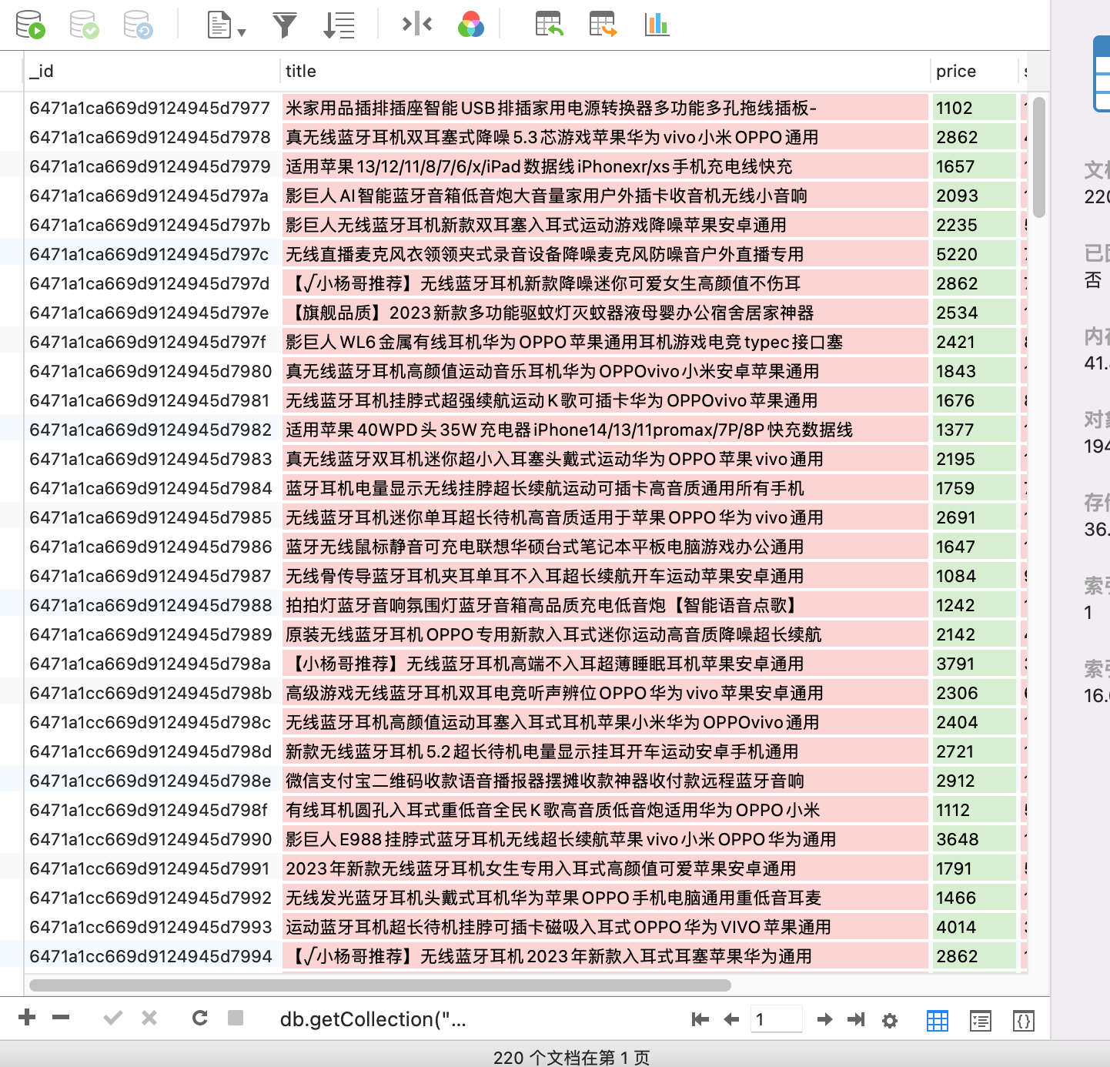Collapse all fields with arrows icon
The image size is (1110, 1067).
pyautogui.click(x=417, y=25)
